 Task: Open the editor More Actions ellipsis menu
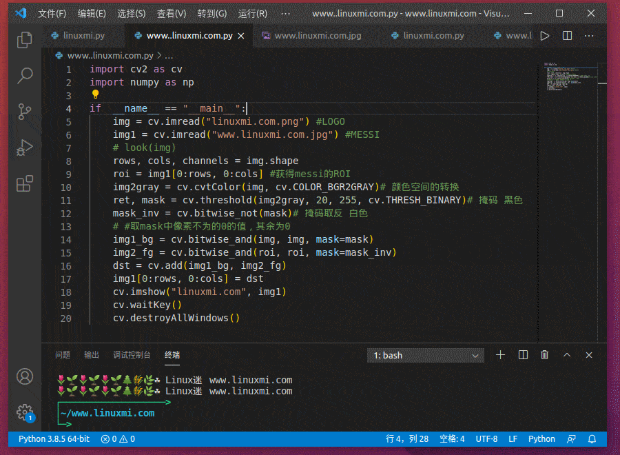[x=589, y=35]
